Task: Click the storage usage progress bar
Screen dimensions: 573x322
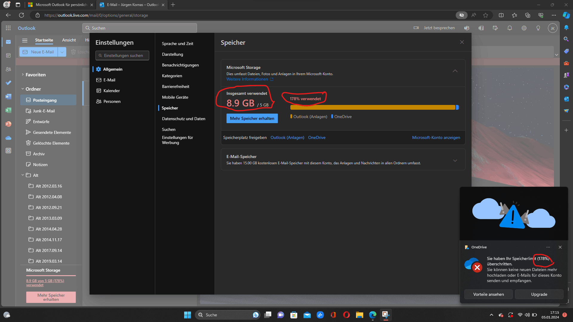Action: (373, 107)
